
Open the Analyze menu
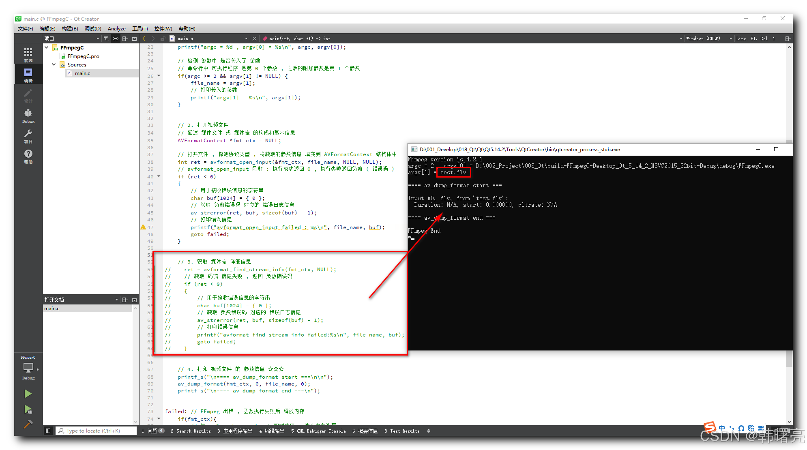(x=117, y=28)
